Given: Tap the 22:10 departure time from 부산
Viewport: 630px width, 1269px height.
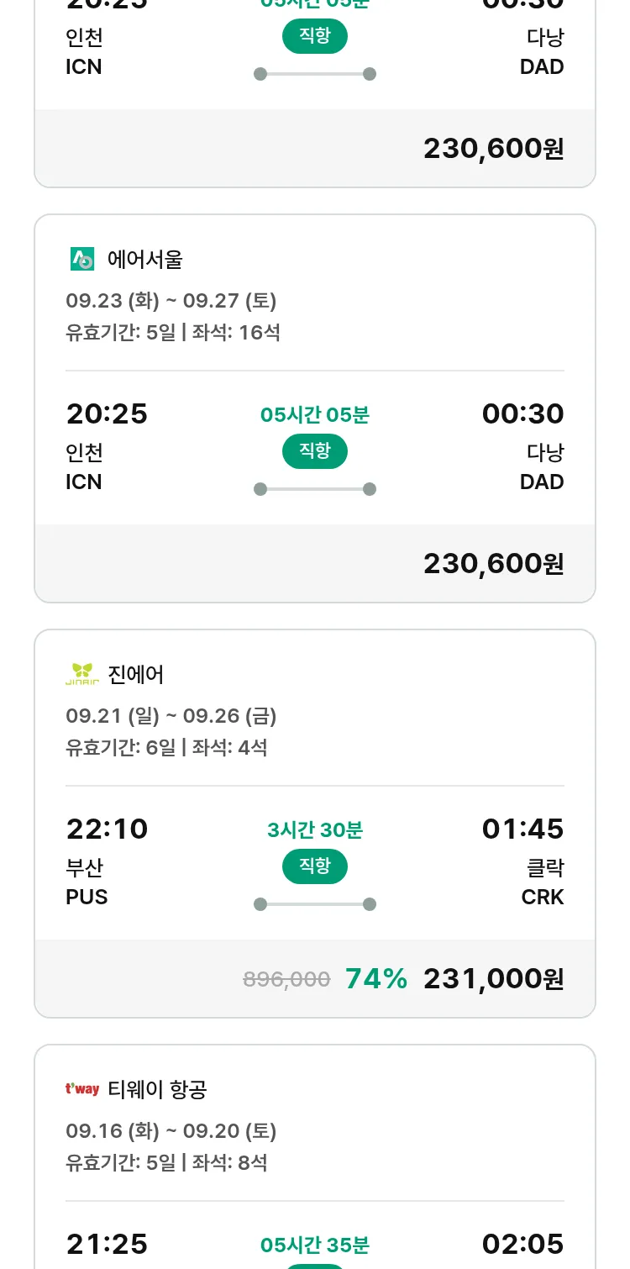Looking at the screenshot, I should [x=107, y=829].
